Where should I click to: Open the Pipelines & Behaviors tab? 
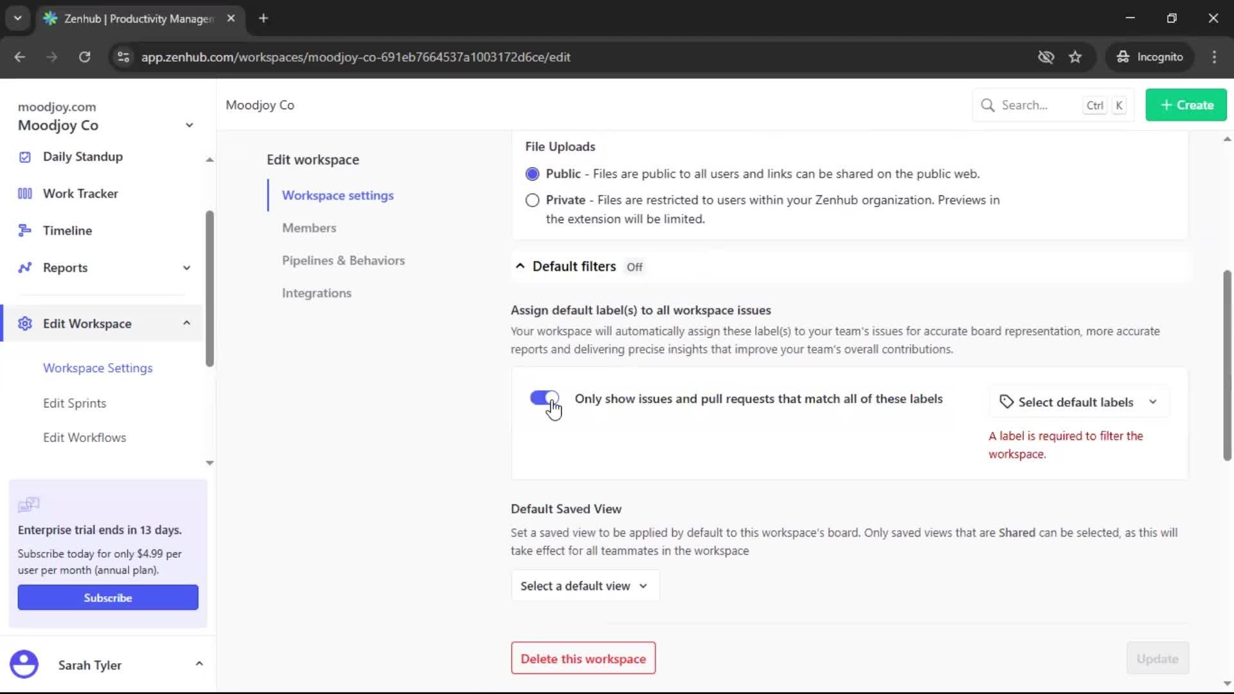tap(343, 260)
